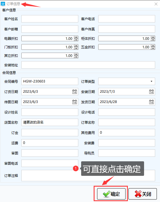
Task: Increase 门板折扣 with up arrow
Action: 76,46
